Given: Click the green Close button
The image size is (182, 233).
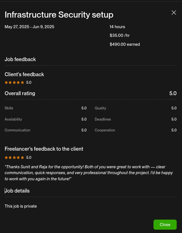Looking at the screenshot, I should click(165, 225).
